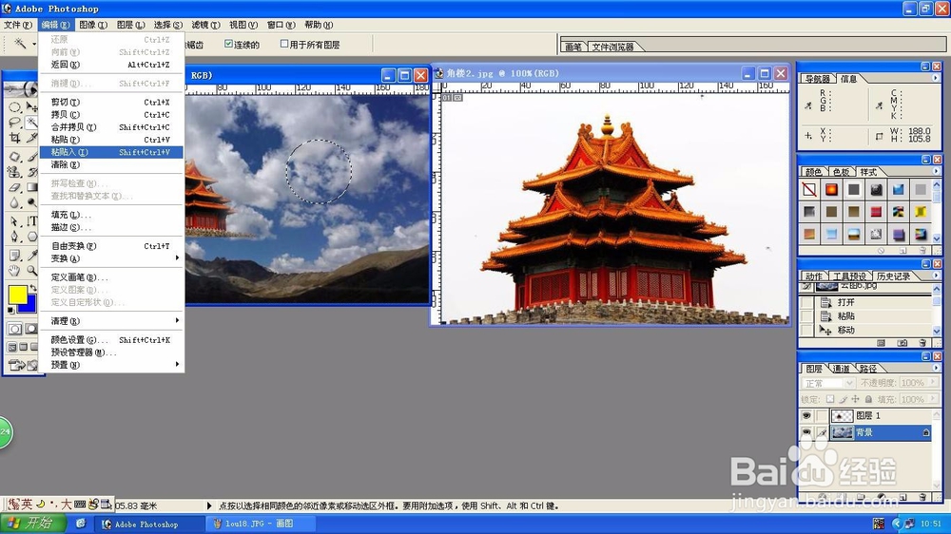
Task: Open the 文件浏览器 palette well tab
Action: click(x=612, y=47)
